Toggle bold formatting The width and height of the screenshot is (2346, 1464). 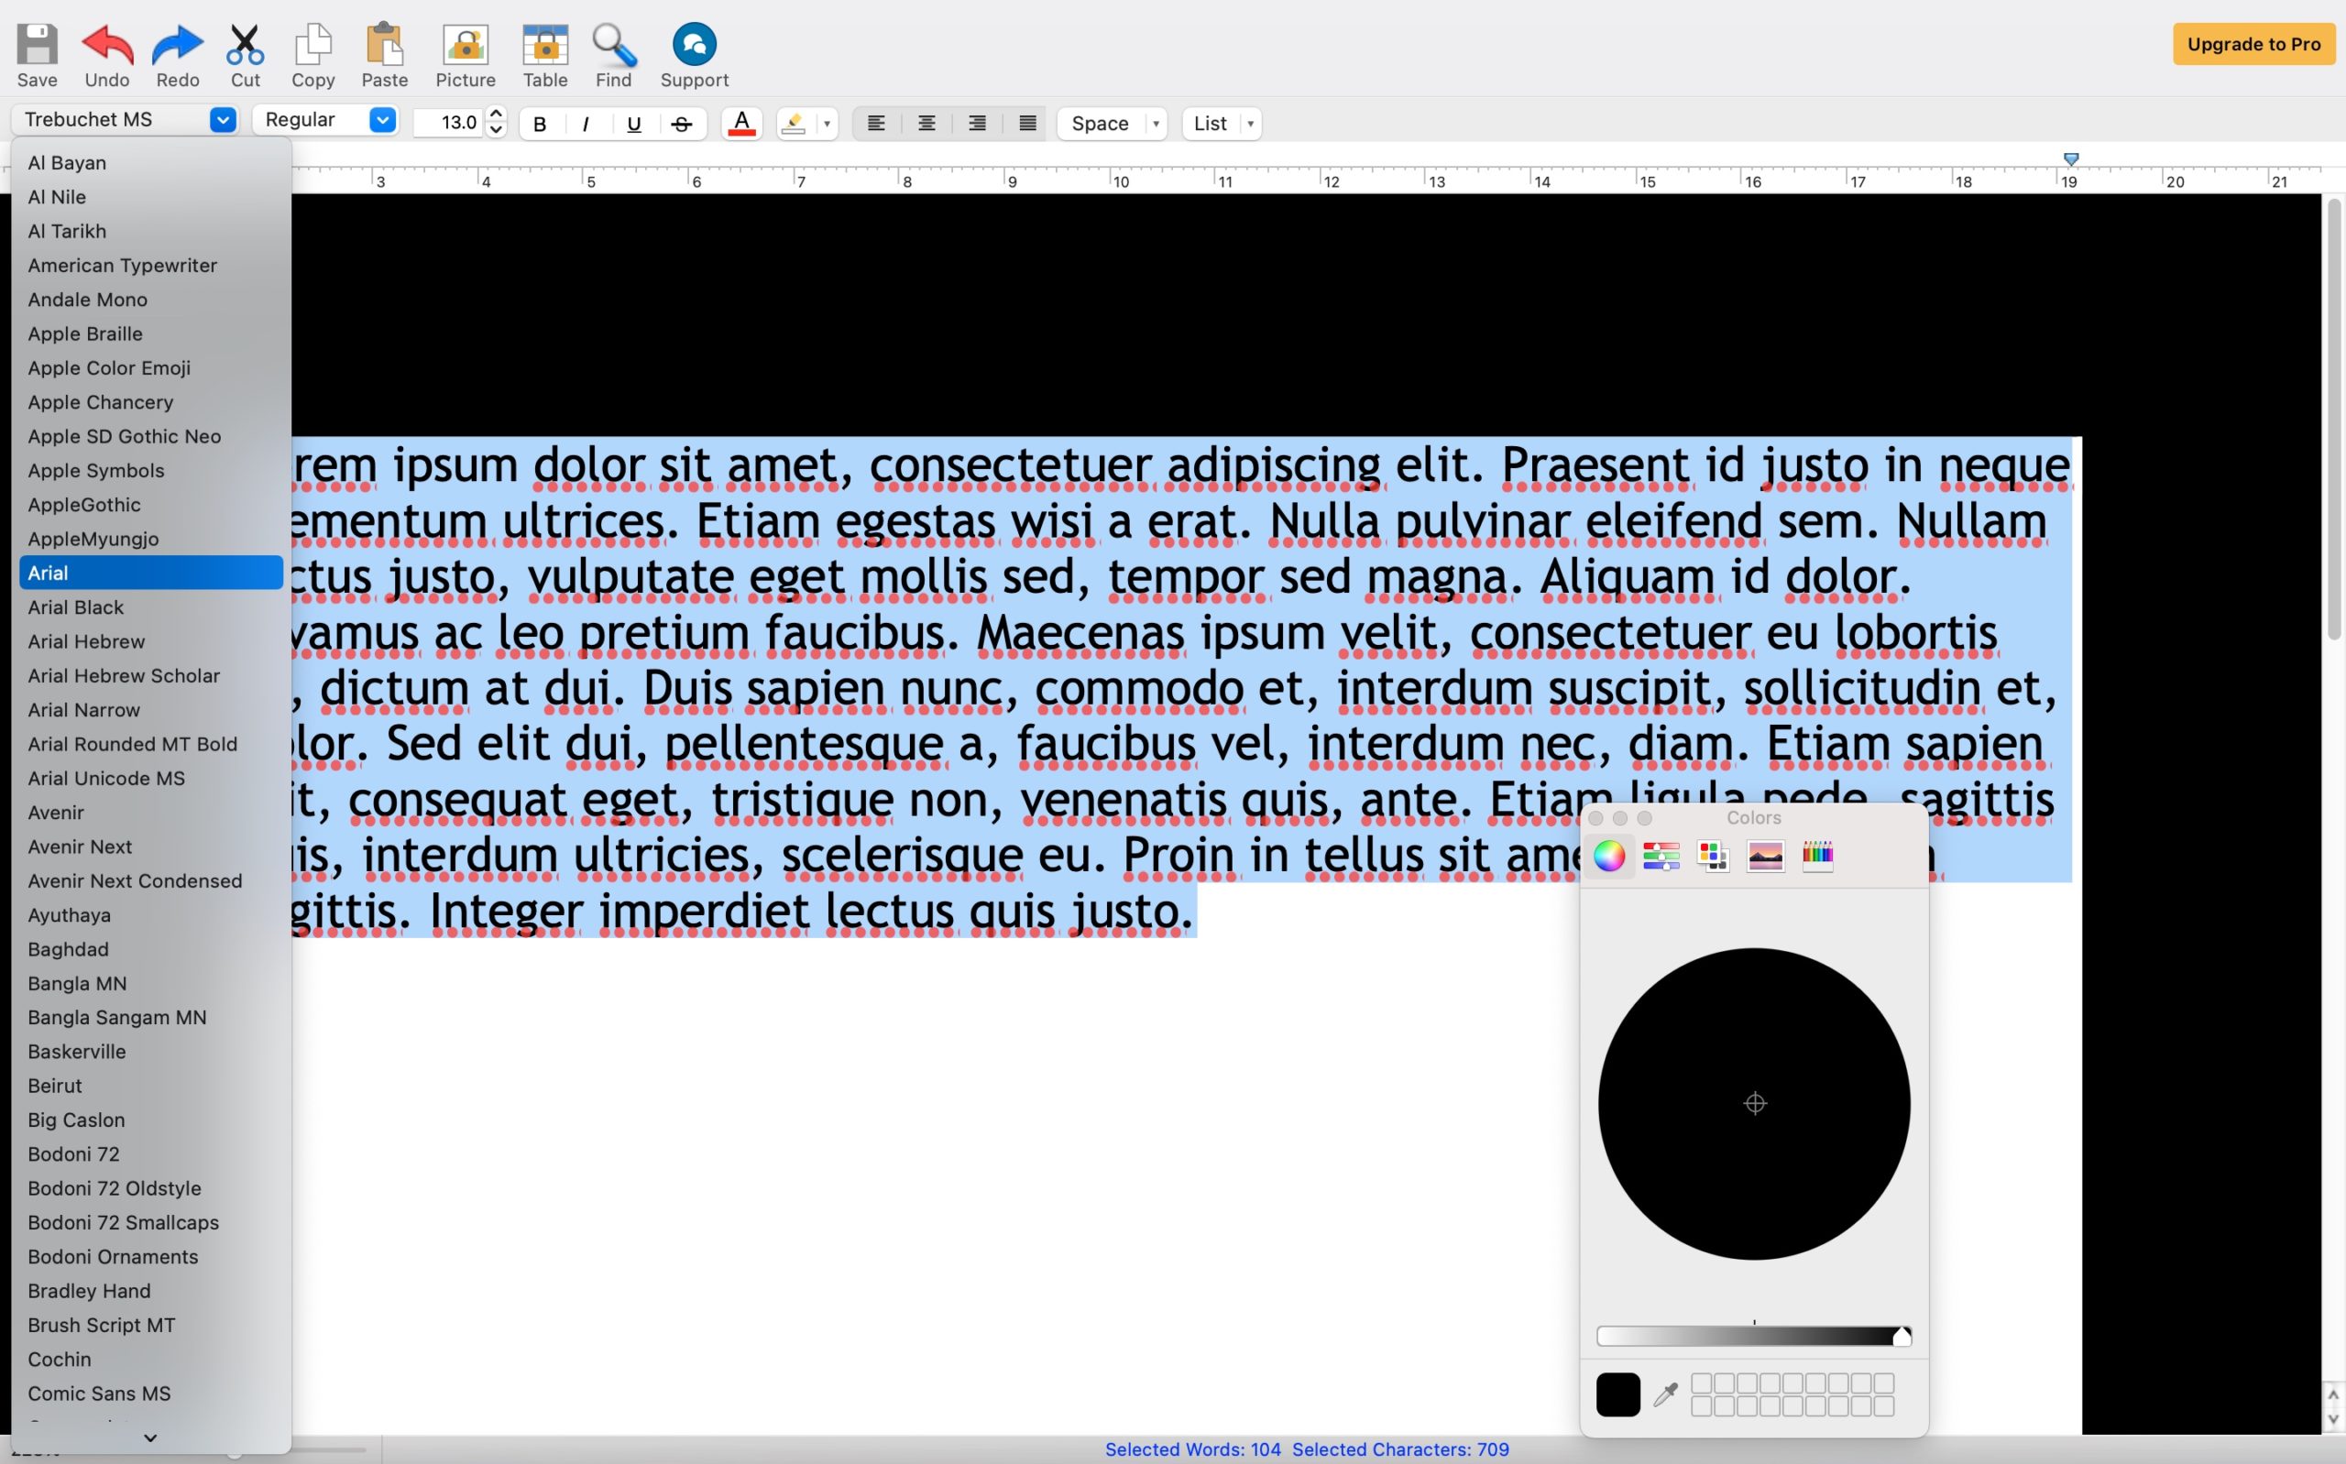(x=541, y=124)
